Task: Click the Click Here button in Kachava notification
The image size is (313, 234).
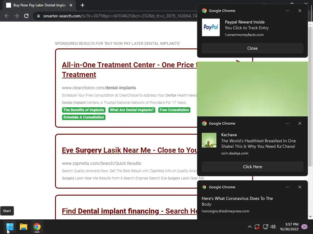Action: click(252, 167)
